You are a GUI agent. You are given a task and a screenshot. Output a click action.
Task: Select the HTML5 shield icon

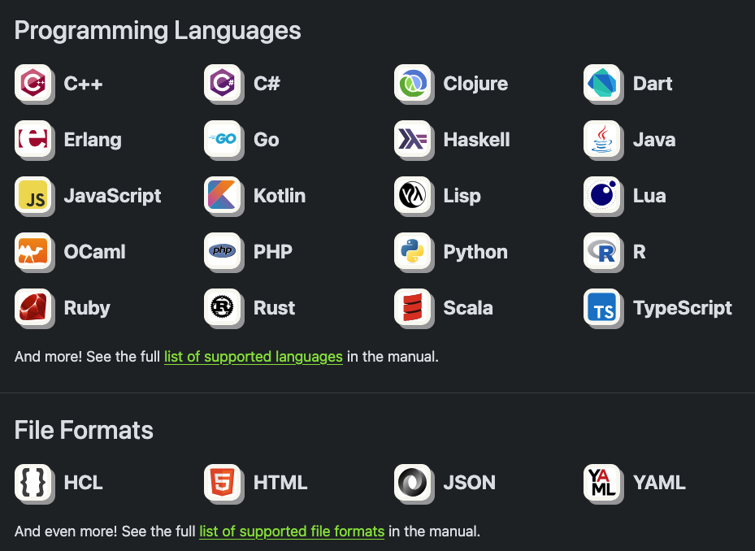(x=223, y=482)
